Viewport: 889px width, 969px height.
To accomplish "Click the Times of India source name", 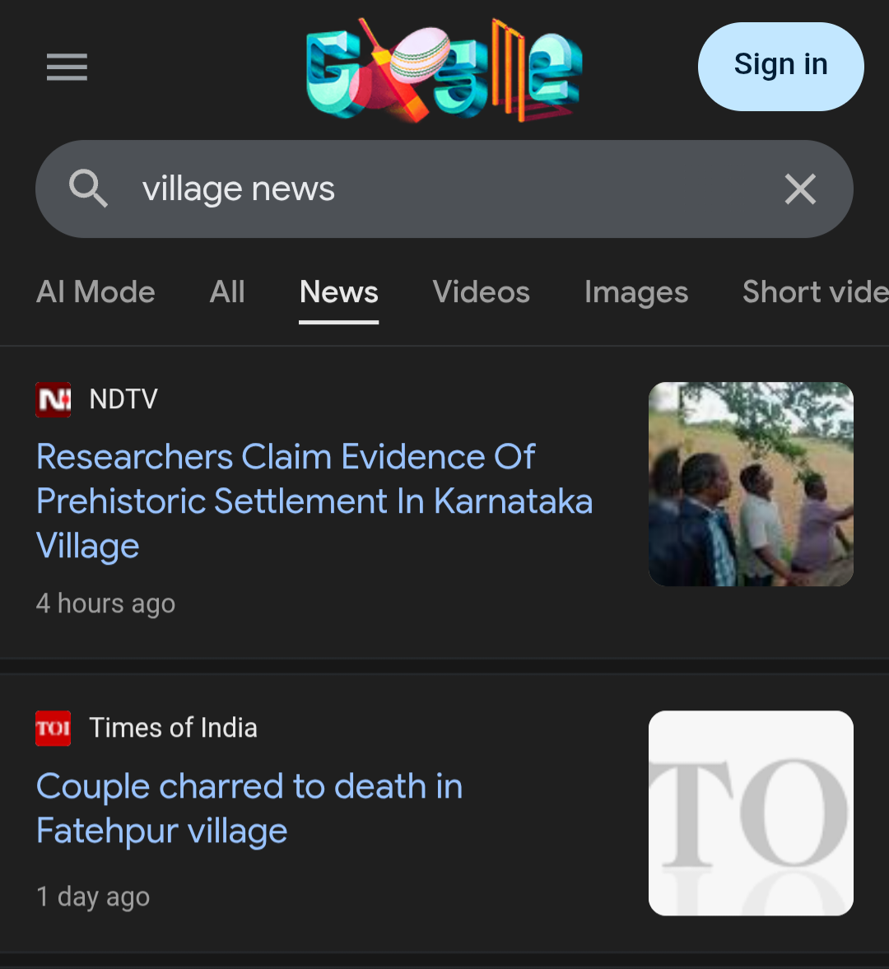I will tap(173, 728).
